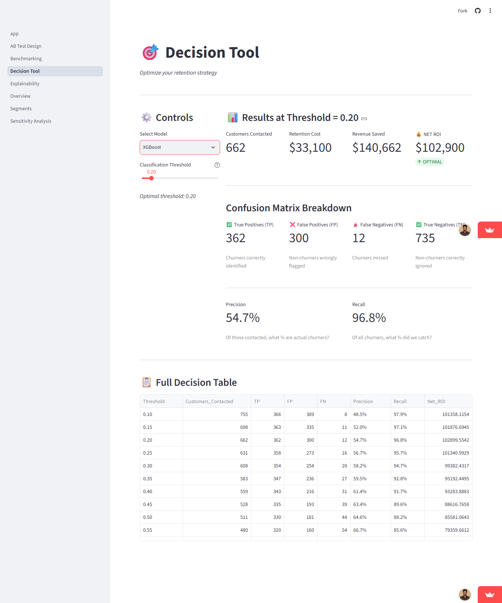This screenshot has height=603, width=502.
Task: Open the GitHub repository icon
Action: 478,11
